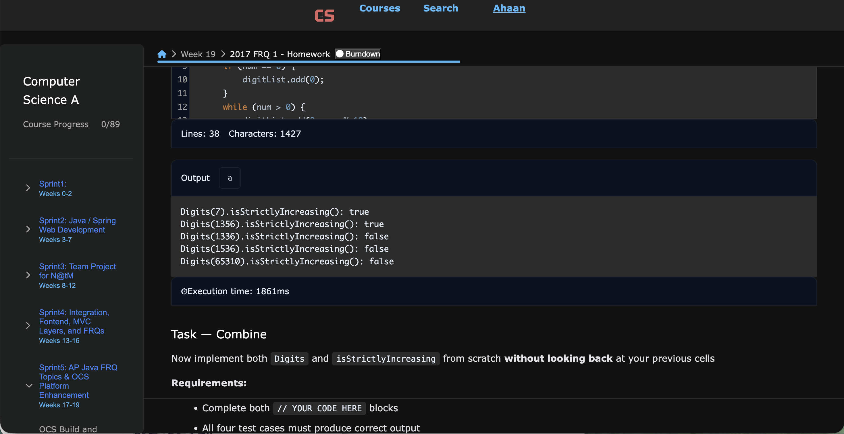Expand Sprint1 Weeks 0-2 chevron
844x434 pixels.
tap(28, 188)
